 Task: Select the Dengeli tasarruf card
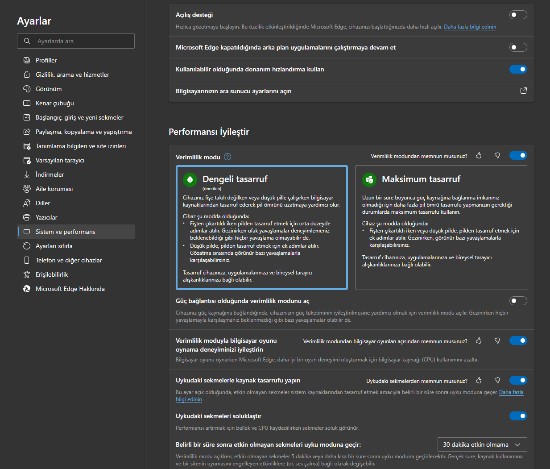(x=262, y=228)
